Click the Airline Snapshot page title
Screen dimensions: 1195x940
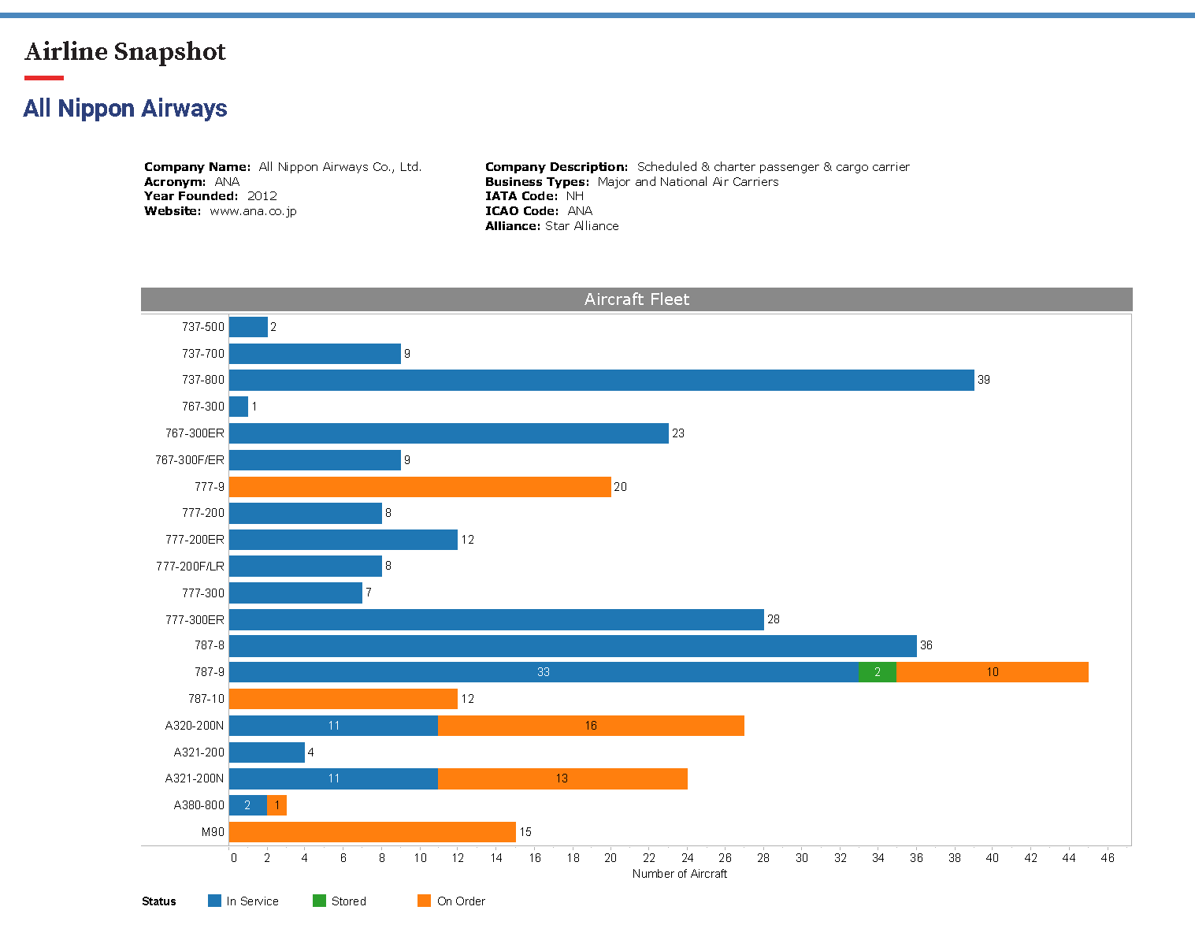pos(125,52)
